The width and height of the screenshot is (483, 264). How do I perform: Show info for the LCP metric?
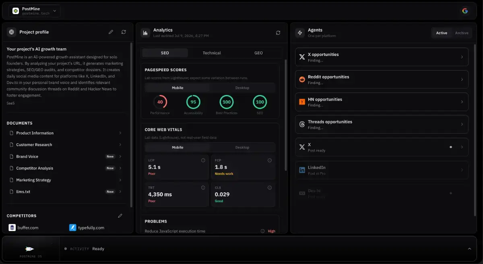tap(203, 160)
